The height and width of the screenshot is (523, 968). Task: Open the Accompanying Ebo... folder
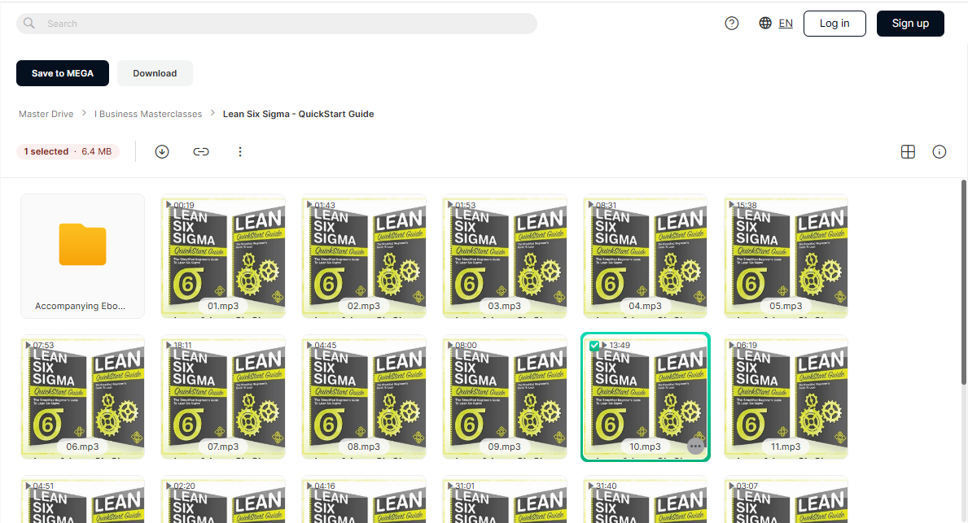point(83,256)
